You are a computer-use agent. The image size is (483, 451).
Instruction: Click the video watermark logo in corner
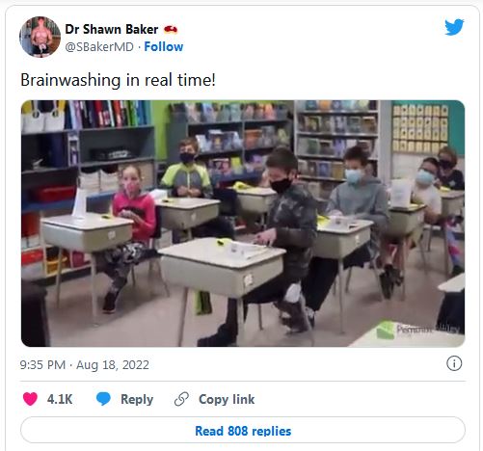(417, 330)
